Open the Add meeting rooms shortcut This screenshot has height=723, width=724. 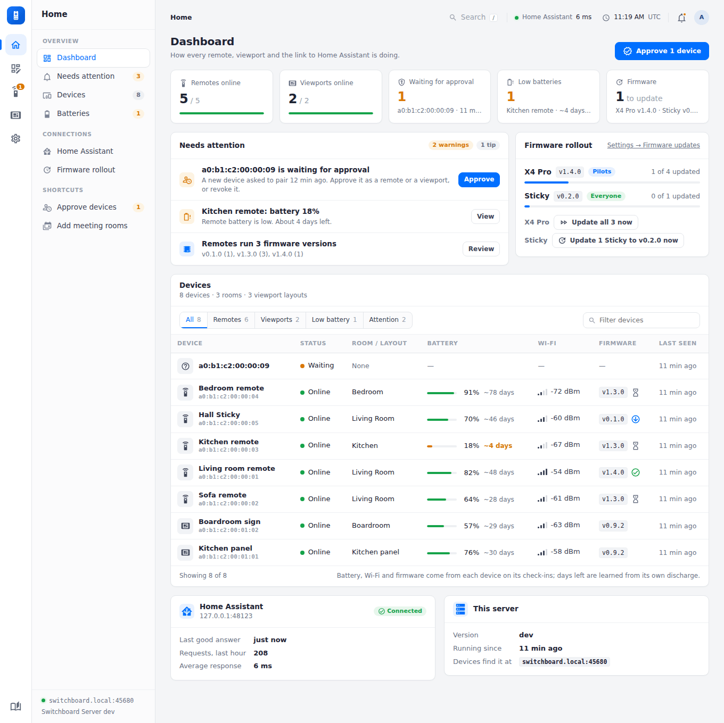(x=93, y=226)
